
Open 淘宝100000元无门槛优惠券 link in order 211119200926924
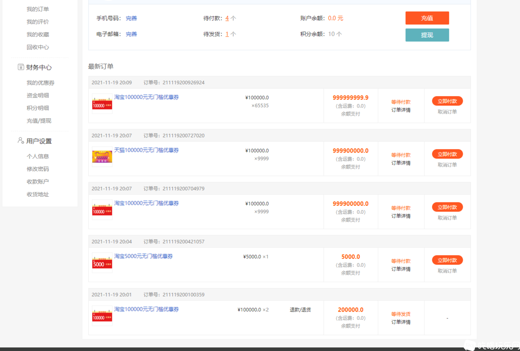pos(146,97)
